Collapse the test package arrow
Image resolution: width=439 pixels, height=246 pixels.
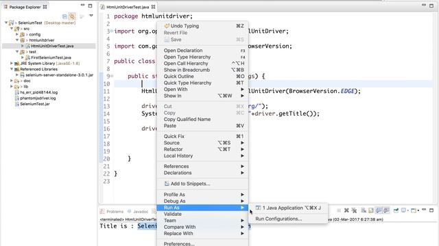[17, 52]
